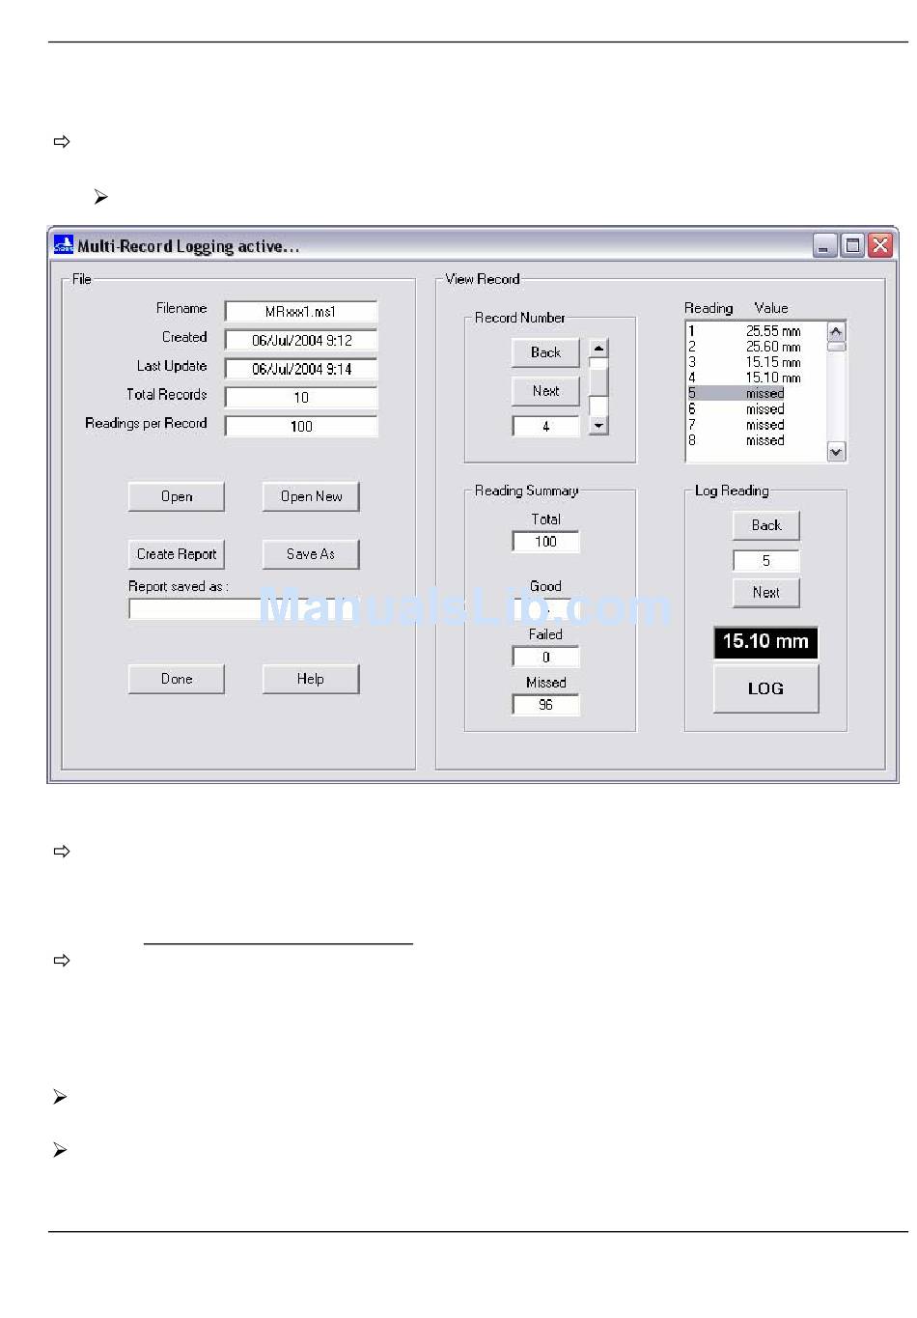Click the Record Number scrollbar down arrow
This screenshot has width=917, height=1318.
pyautogui.click(x=598, y=426)
